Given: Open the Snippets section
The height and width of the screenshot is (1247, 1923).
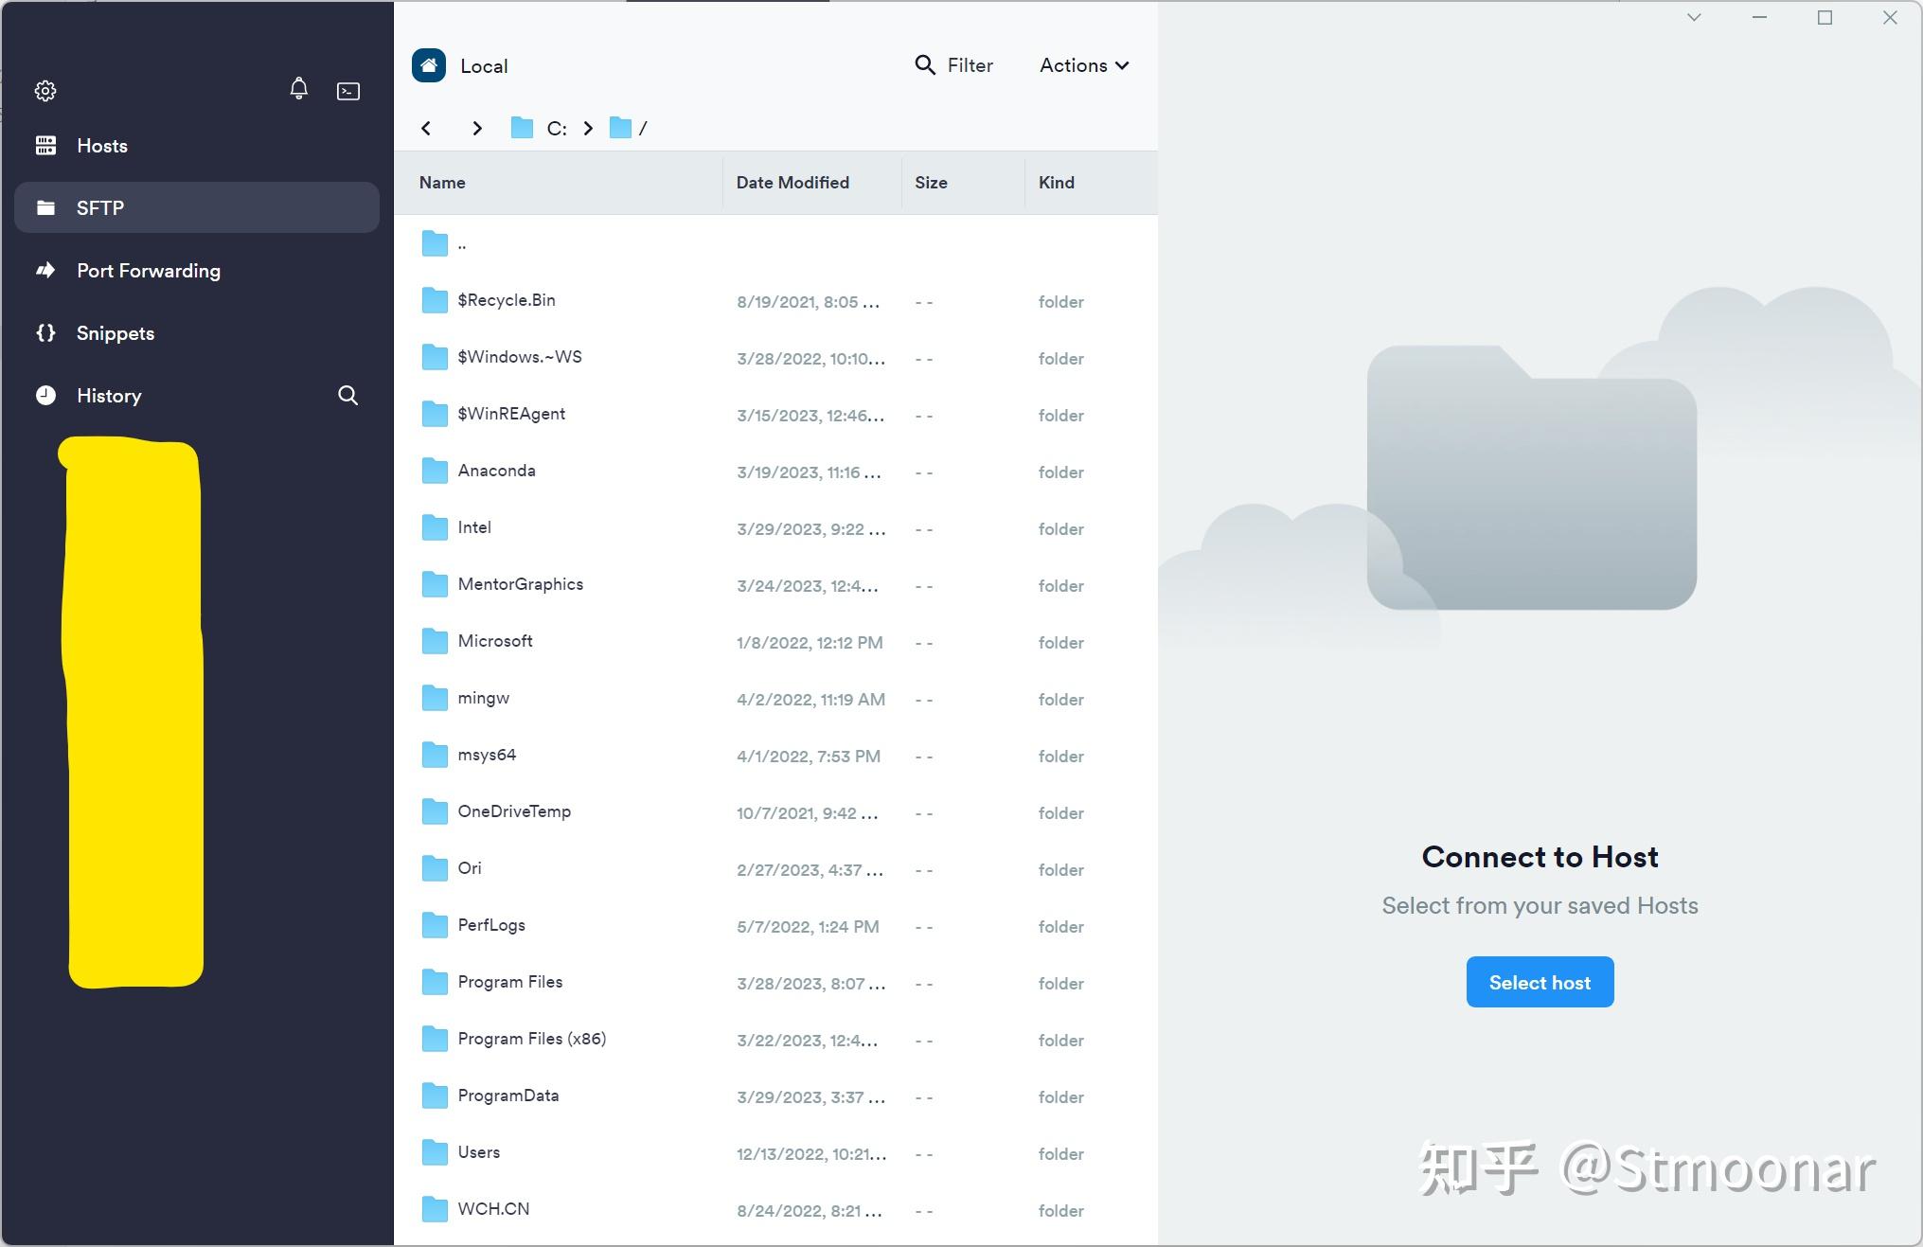Looking at the screenshot, I should (x=115, y=333).
